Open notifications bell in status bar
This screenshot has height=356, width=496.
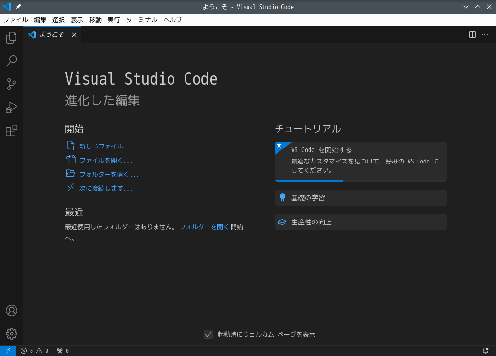point(485,351)
